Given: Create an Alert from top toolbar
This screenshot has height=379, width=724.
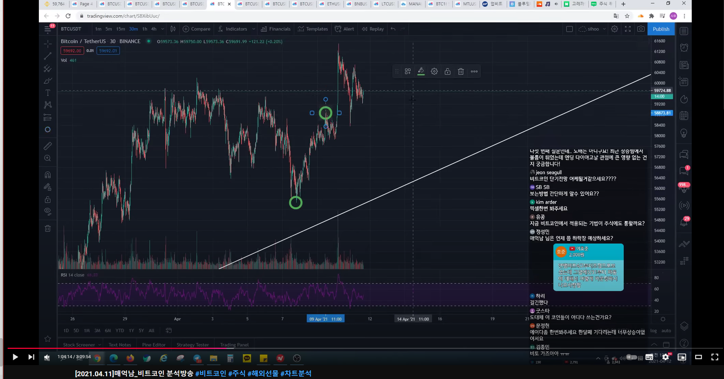Looking at the screenshot, I should [x=344, y=29].
